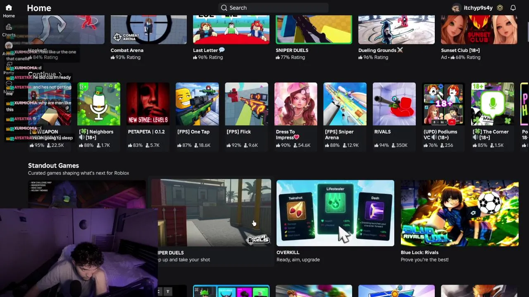Click the itchyp9s4y profile avatar
Image resolution: width=529 pixels, height=297 pixels.
(456, 8)
